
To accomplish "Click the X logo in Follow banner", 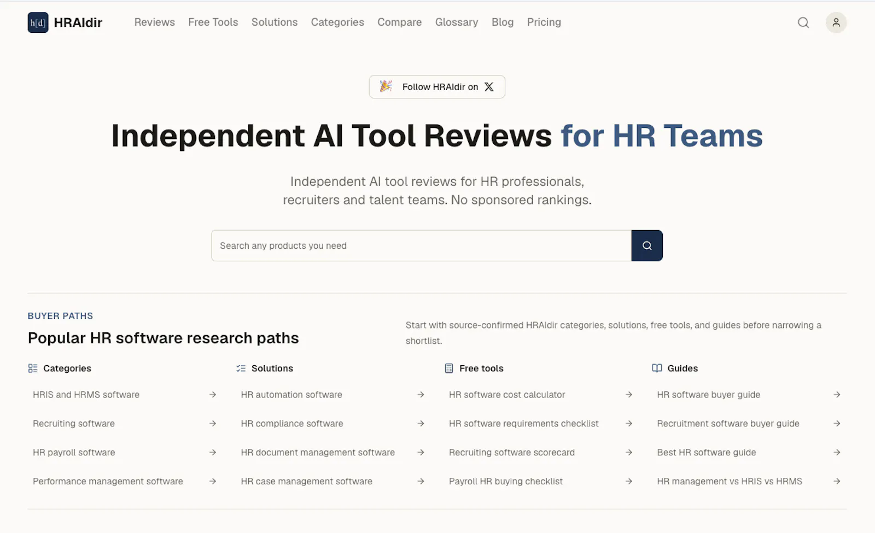I will (489, 87).
